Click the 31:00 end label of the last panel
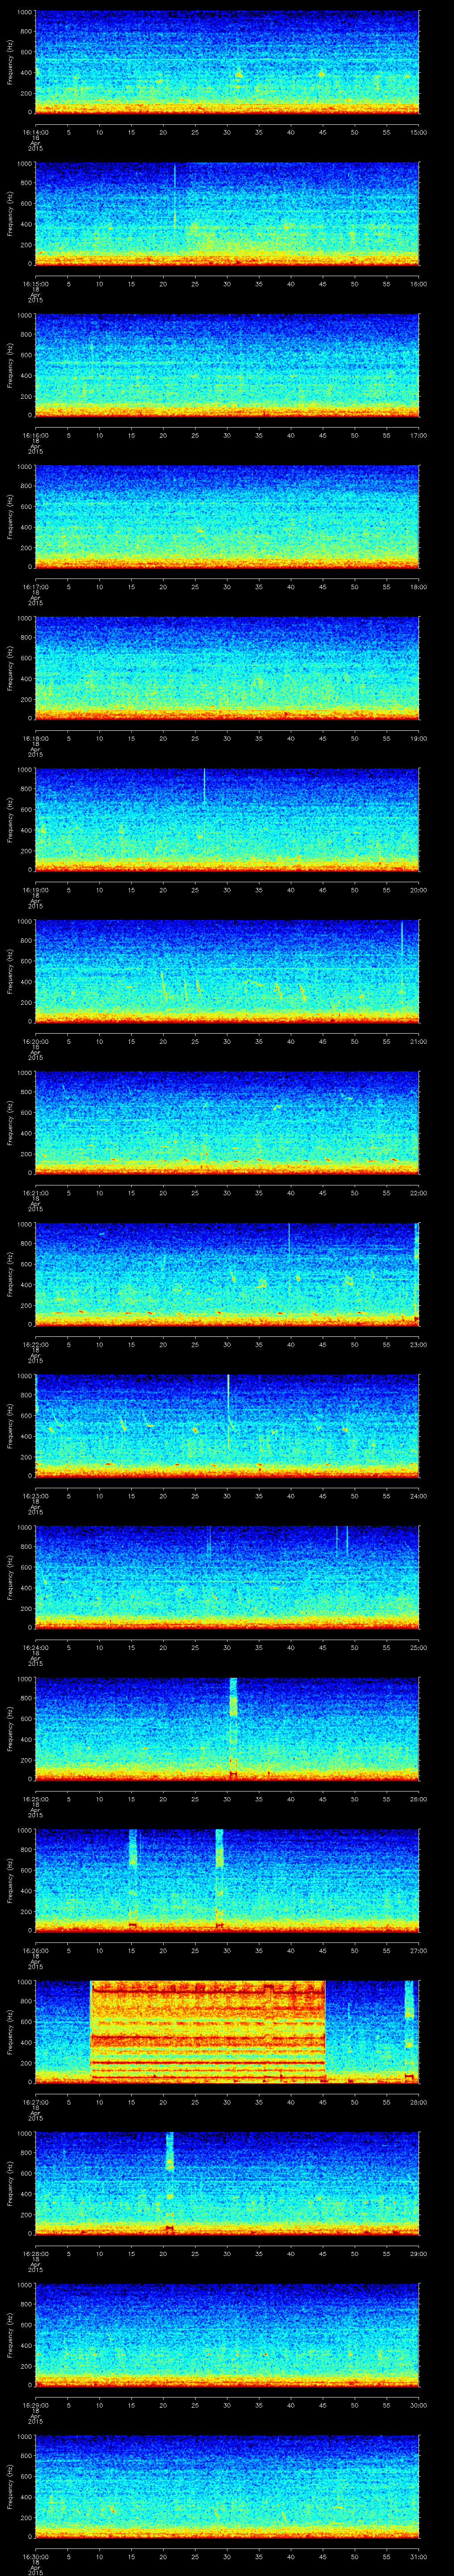This screenshot has height=2576, width=454. [418, 2556]
